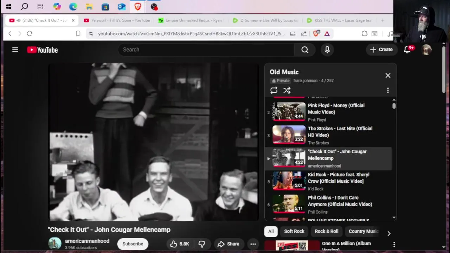
Task: Toggle playlist loop
Action: (x=274, y=90)
